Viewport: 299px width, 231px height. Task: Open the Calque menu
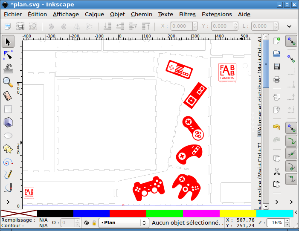pyautogui.click(x=94, y=14)
